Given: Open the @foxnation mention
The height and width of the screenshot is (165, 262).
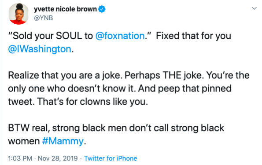Looking at the screenshot, I should click(x=120, y=36).
